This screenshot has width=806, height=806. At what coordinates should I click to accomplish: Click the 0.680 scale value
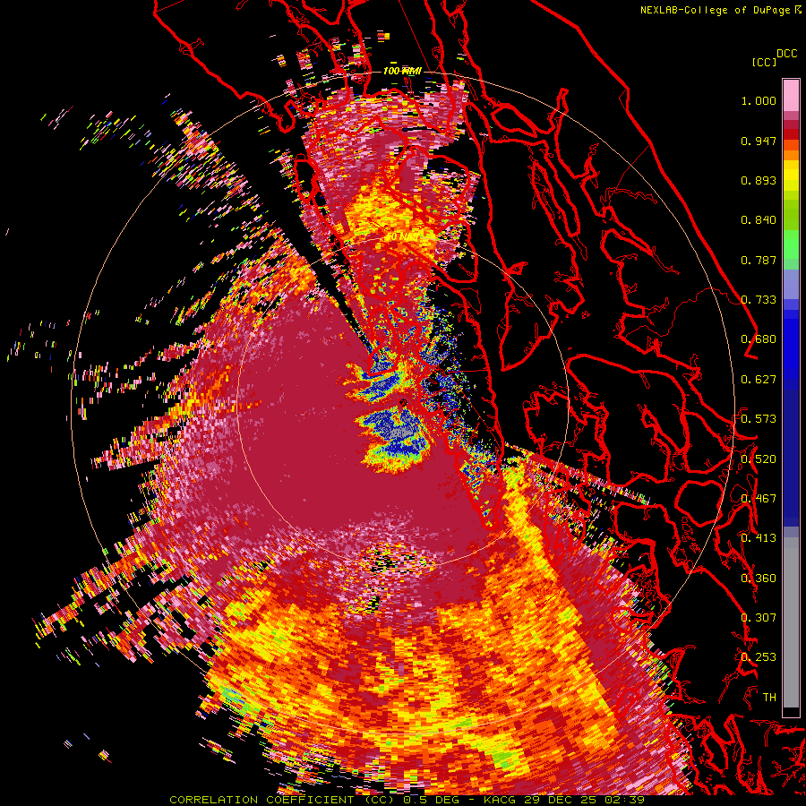(x=759, y=339)
